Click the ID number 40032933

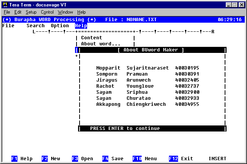pyautogui.click(x=187, y=98)
